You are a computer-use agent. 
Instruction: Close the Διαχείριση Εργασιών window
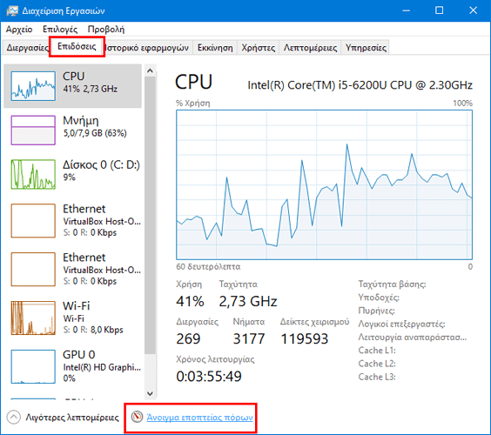click(473, 10)
